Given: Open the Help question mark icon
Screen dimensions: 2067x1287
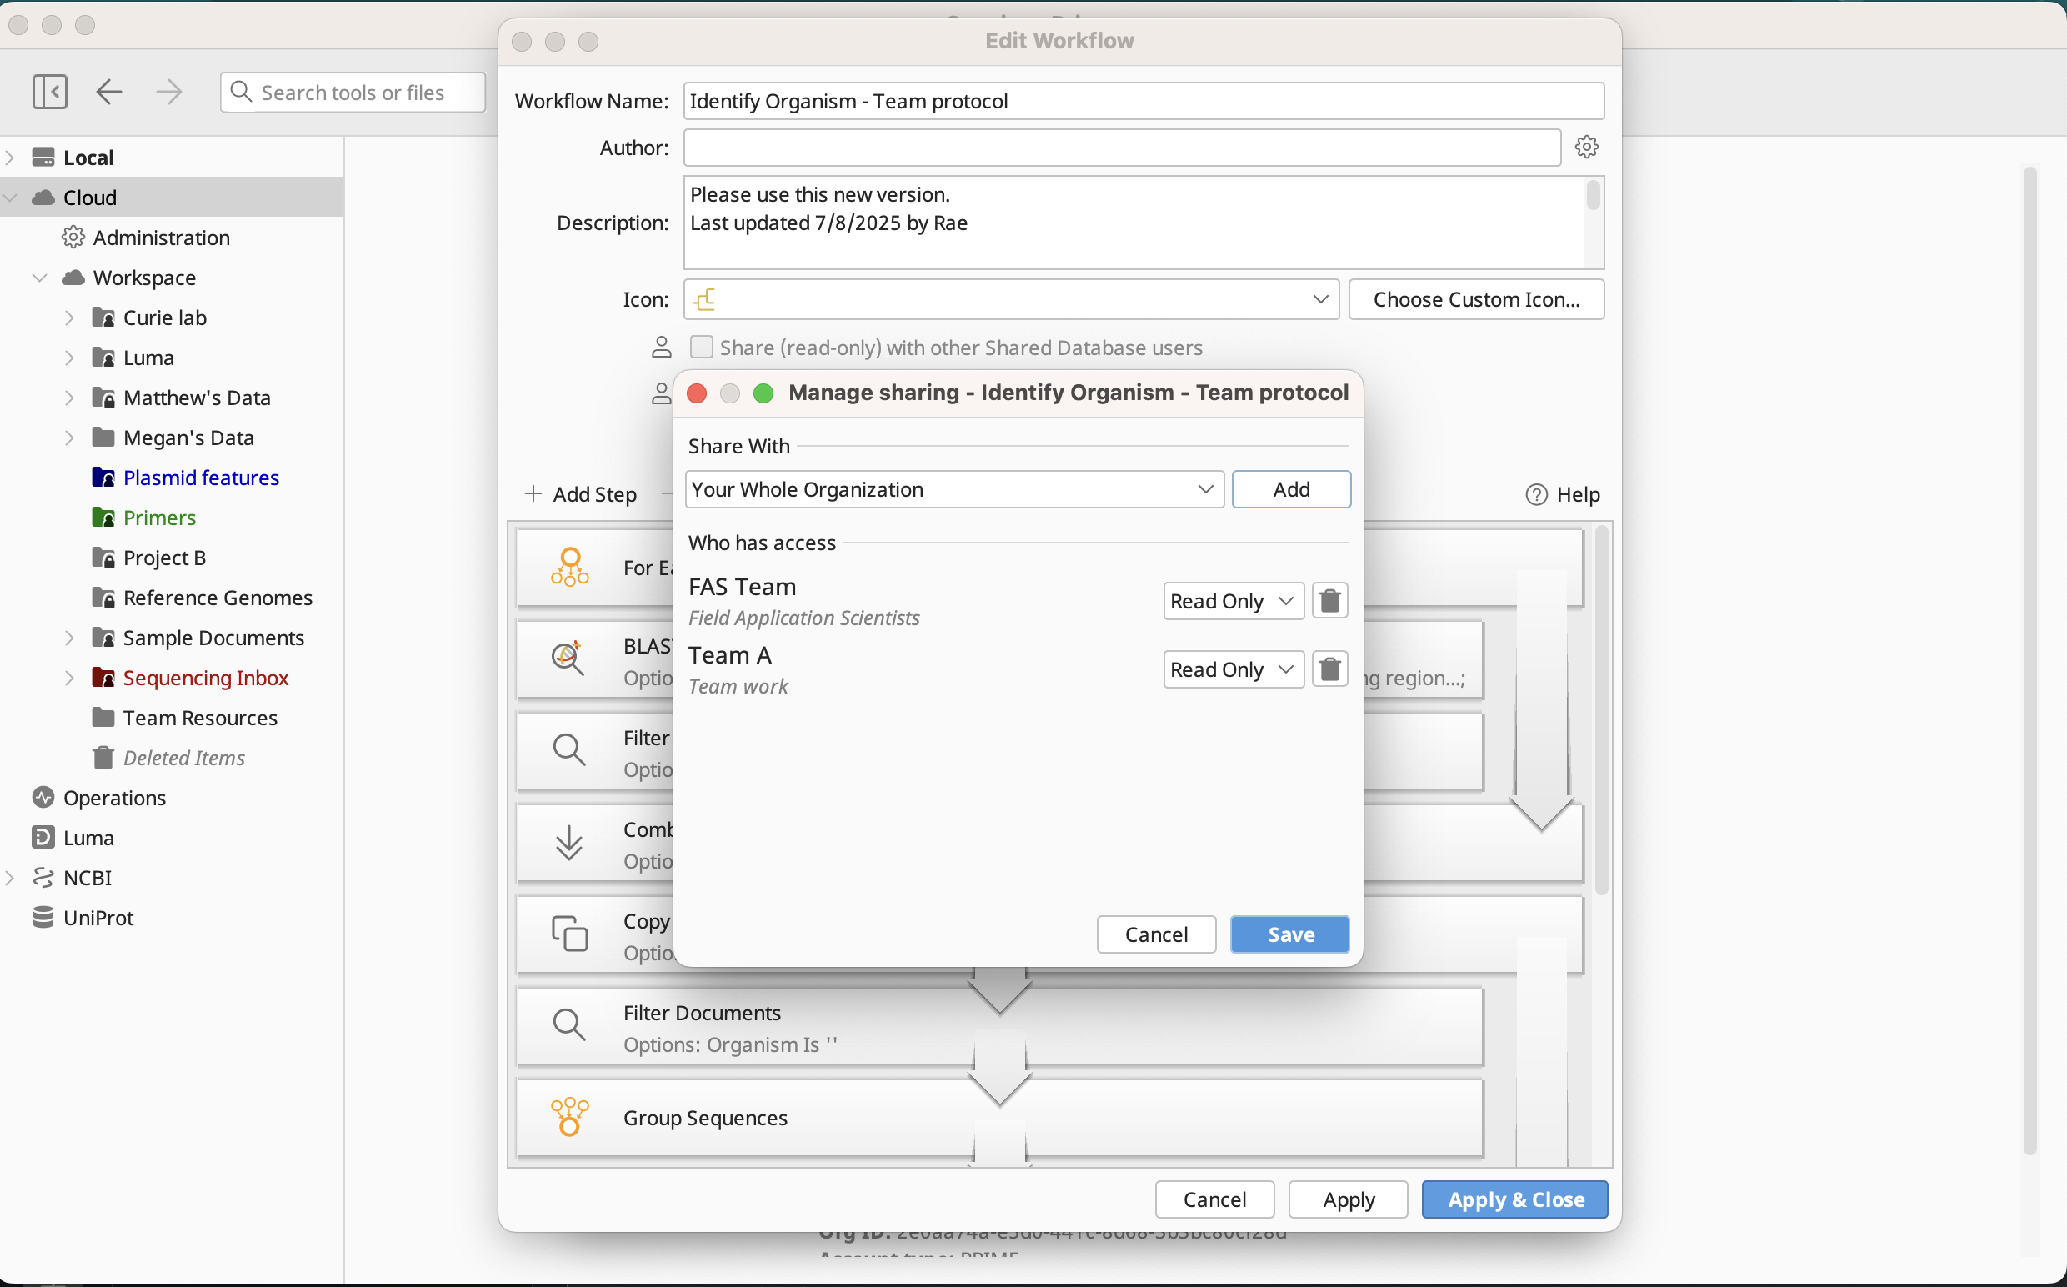Looking at the screenshot, I should tap(1536, 494).
